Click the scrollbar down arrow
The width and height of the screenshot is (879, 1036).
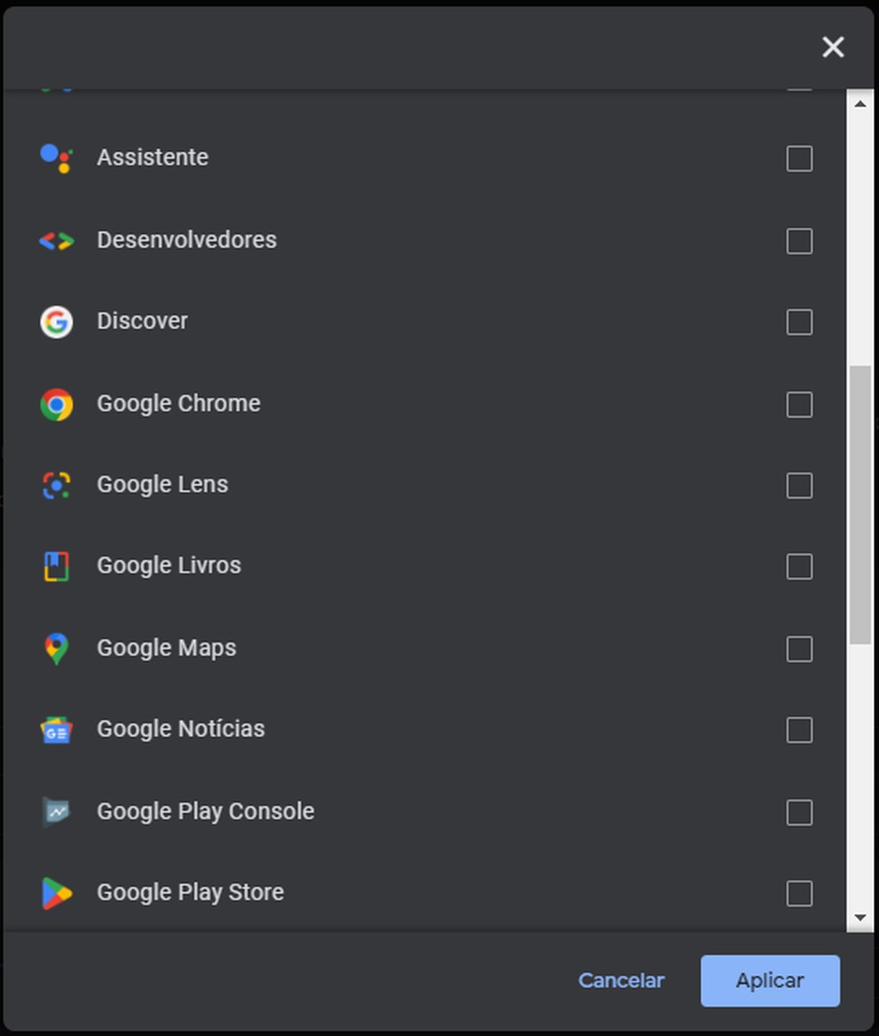(x=860, y=918)
